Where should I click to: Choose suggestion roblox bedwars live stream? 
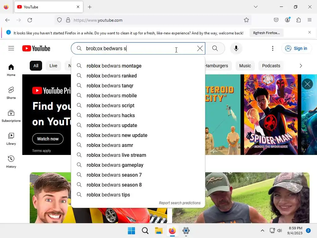coord(138,155)
